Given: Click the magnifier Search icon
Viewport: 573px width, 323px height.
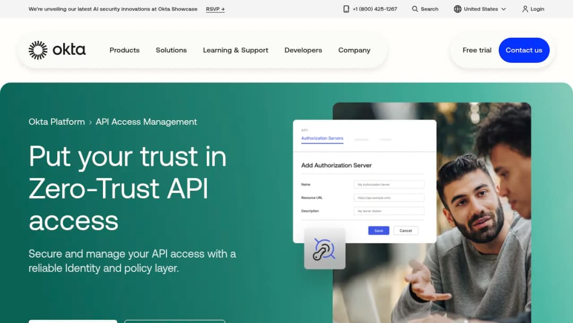Looking at the screenshot, I should click(x=415, y=9).
